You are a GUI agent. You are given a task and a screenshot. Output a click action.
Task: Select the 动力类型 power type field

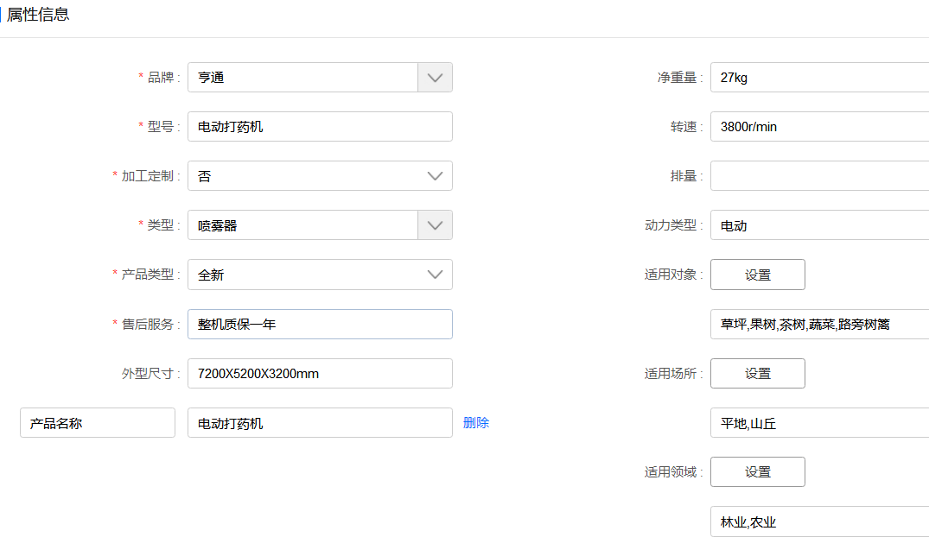[x=818, y=225]
